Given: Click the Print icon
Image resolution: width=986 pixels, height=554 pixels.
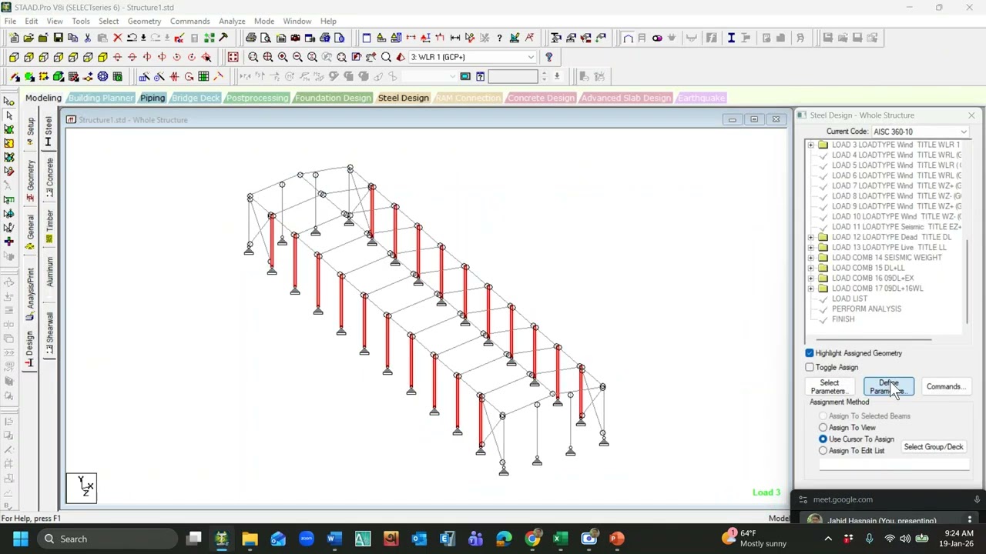Looking at the screenshot, I should [251, 38].
